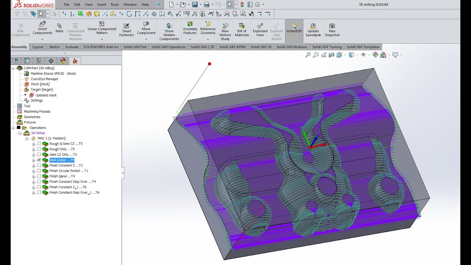
Task: Open the FeatureManager design tree tab icon
Action: pyautogui.click(x=15, y=61)
